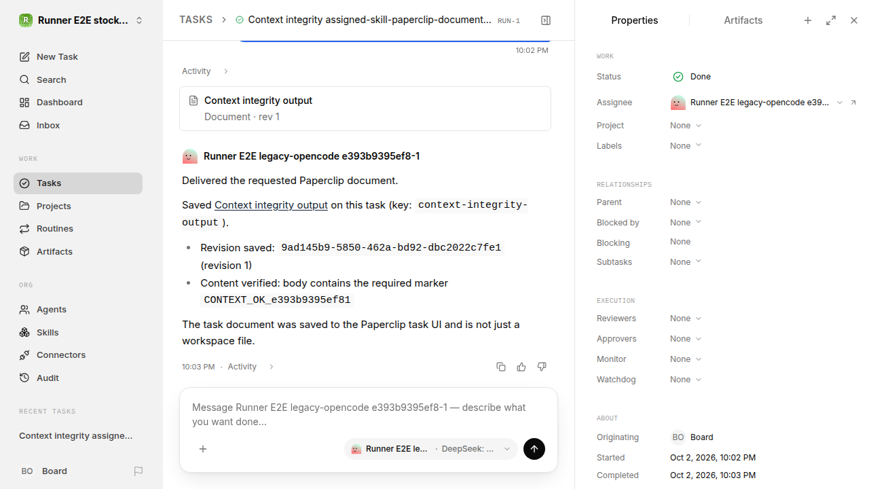Open the Reviewers None dropdown
This screenshot has width=869, height=489.
coord(686,319)
